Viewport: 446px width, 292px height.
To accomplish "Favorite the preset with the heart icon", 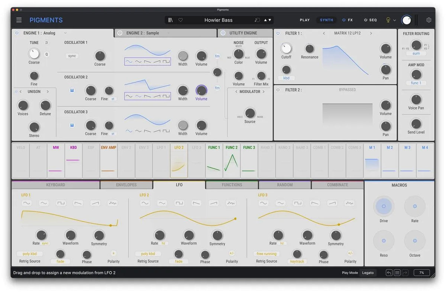I will pyautogui.click(x=181, y=20).
